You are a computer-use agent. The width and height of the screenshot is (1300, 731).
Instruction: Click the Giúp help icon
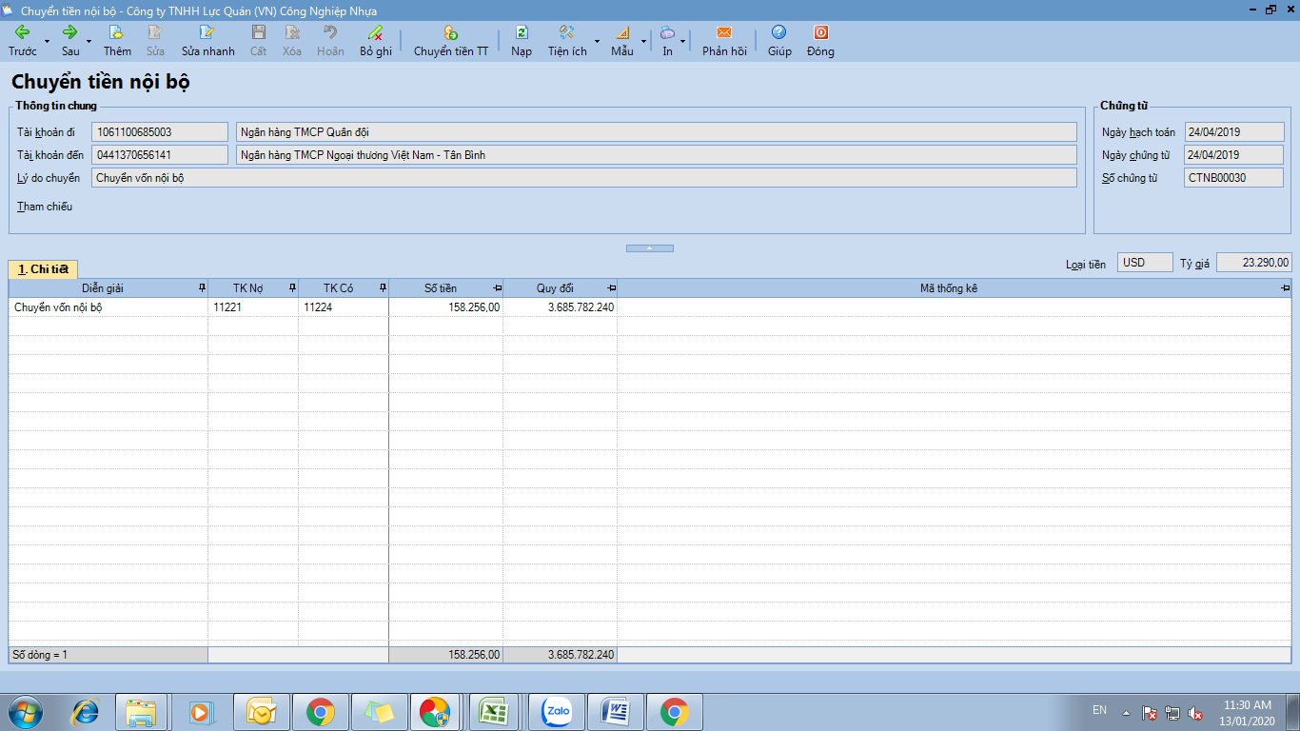[779, 32]
